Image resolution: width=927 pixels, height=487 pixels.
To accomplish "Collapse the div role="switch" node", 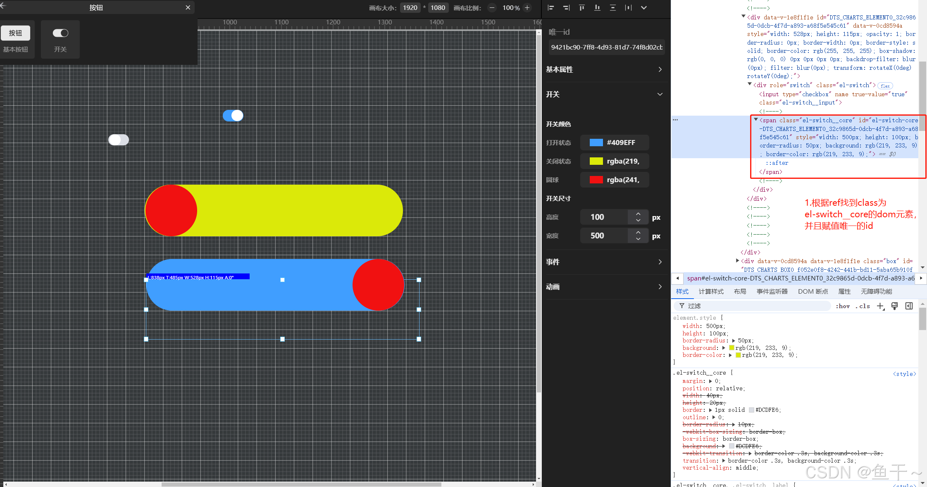I will (750, 84).
